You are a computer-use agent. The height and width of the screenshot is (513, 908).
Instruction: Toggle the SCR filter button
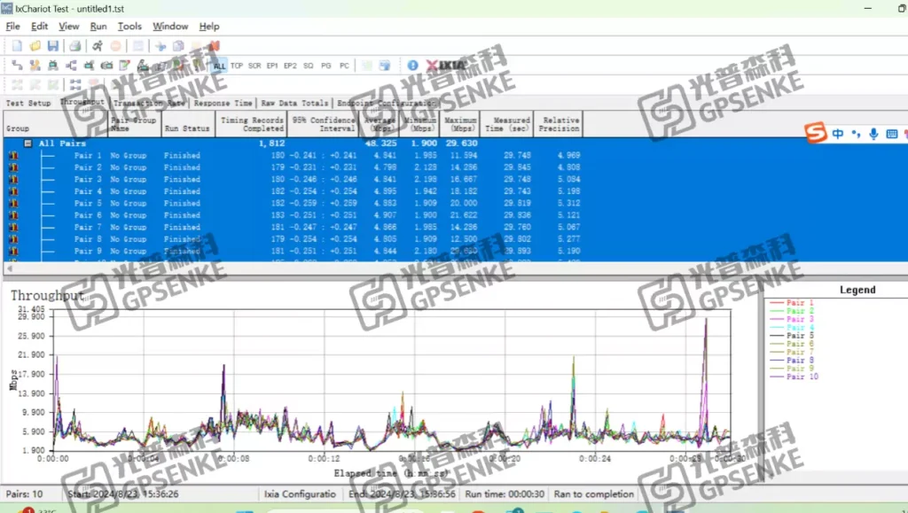pyautogui.click(x=254, y=66)
